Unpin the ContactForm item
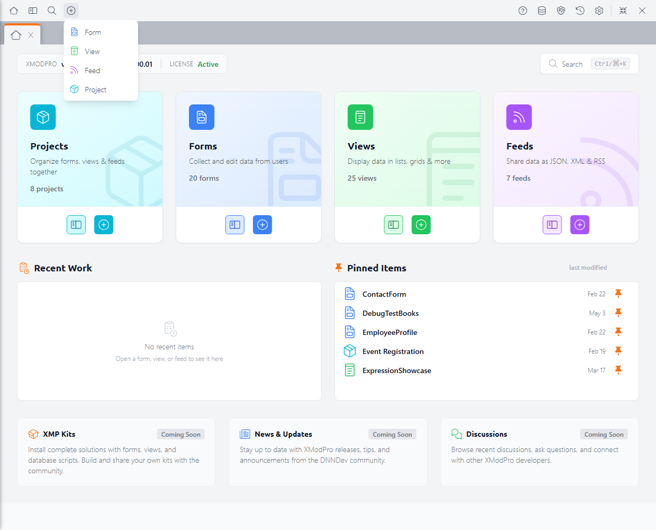This screenshot has height=530, width=656. tap(618, 294)
